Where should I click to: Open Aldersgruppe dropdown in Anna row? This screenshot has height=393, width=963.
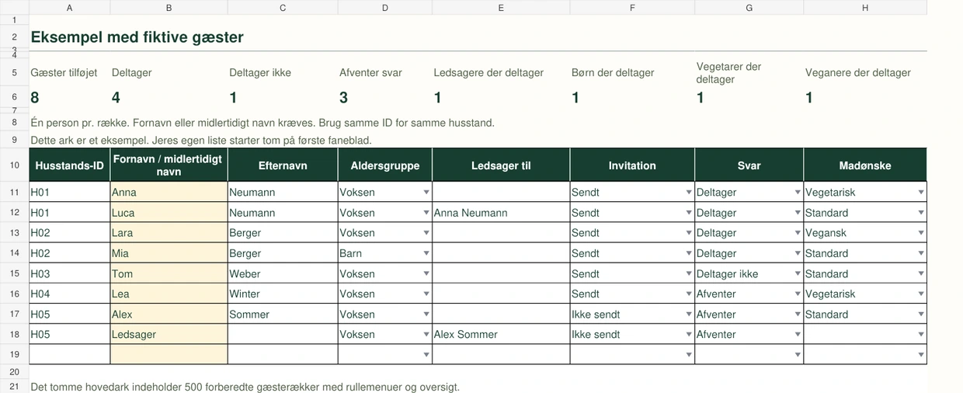click(x=426, y=192)
